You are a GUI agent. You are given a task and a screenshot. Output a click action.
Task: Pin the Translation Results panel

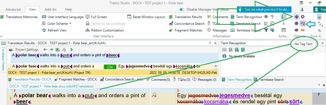(x=210, y=43)
